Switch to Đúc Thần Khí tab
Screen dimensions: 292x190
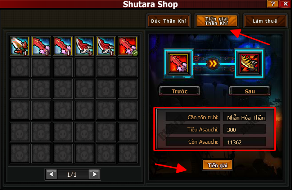(x=169, y=21)
